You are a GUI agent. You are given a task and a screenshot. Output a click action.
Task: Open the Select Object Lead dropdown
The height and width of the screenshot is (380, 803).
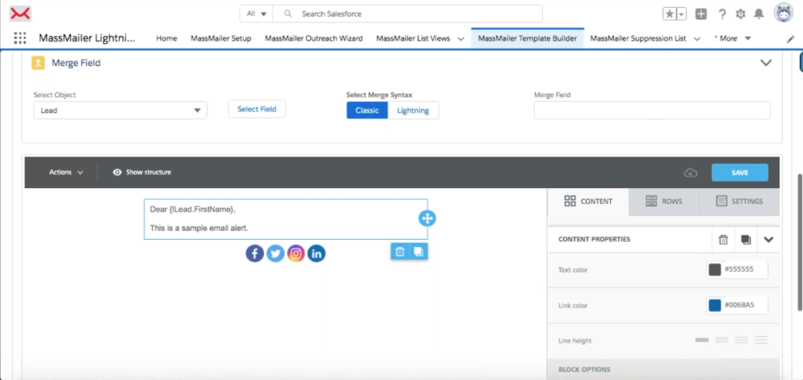click(120, 110)
